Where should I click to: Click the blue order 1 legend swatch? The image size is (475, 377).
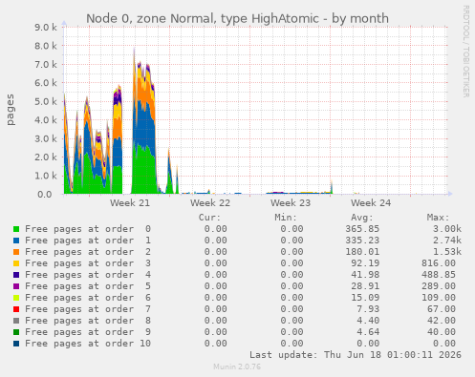[x=16, y=241]
